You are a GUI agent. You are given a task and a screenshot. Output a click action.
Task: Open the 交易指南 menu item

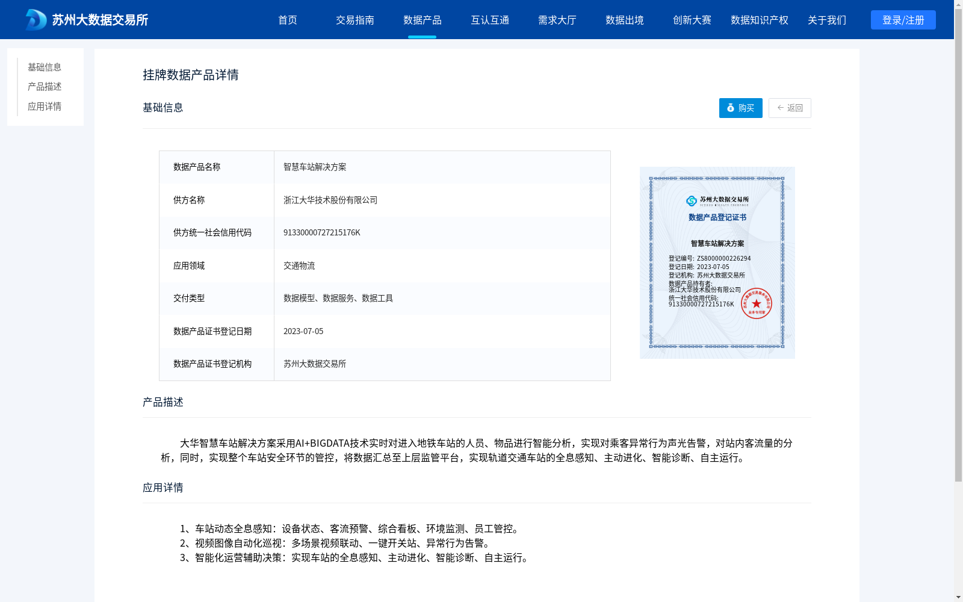(355, 20)
